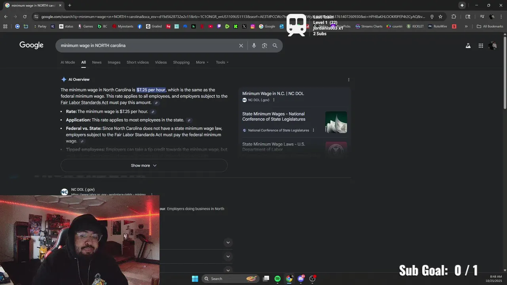This screenshot has height=285, width=507.
Task: Open the YouTube bookmark icon
Action: (210, 27)
